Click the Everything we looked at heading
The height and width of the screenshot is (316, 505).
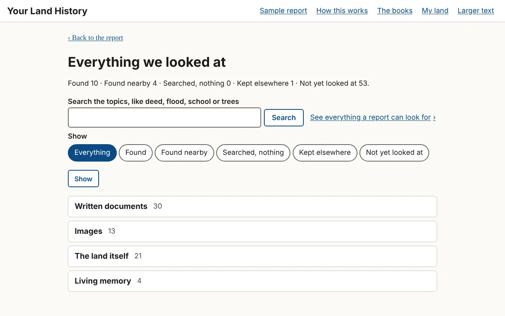(x=147, y=62)
